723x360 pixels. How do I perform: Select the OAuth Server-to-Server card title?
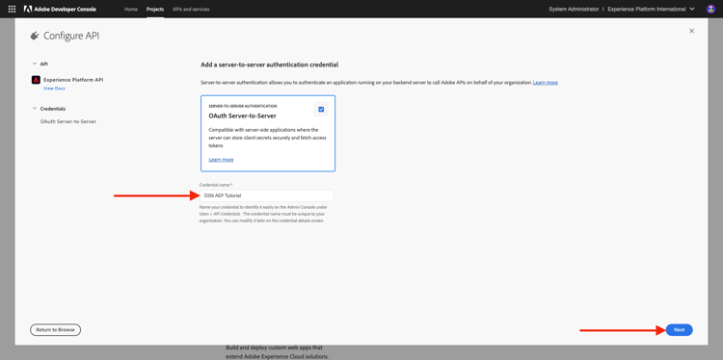coord(243,116)
